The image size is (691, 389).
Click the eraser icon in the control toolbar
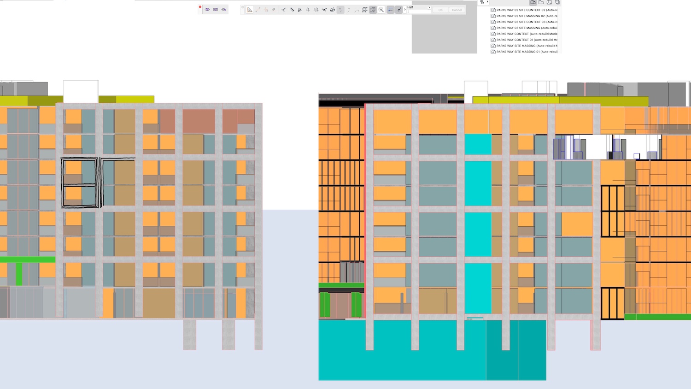tap(274, 10)
